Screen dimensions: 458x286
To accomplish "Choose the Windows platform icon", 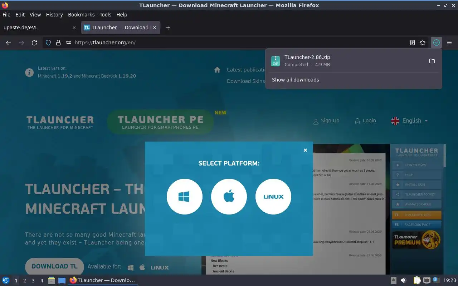I will pyautogui.click(x=185, y=197).
